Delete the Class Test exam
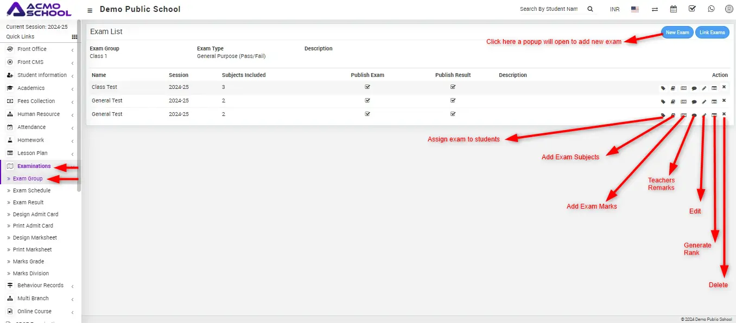The image size is (736, 323). (x=724, y=87)
